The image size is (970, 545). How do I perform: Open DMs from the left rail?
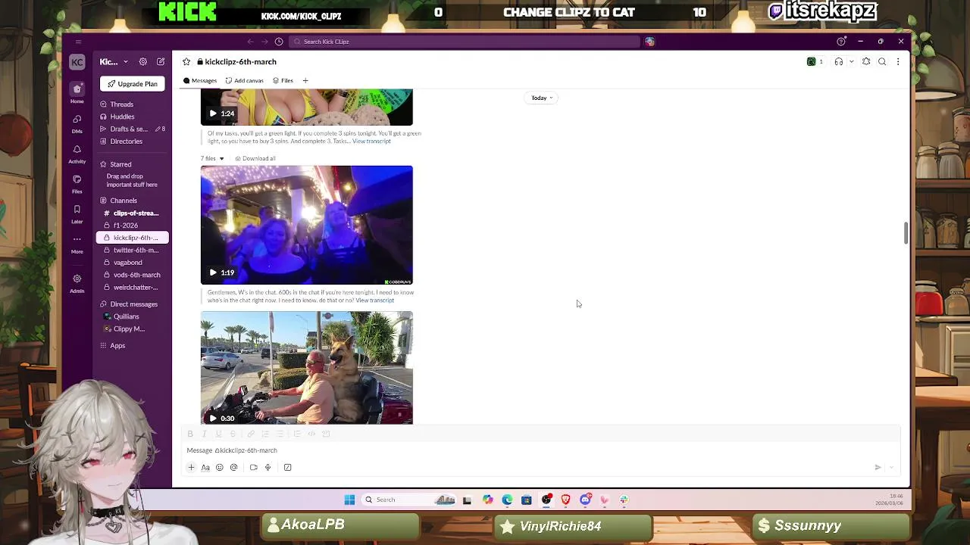click(x=77, y=123)
